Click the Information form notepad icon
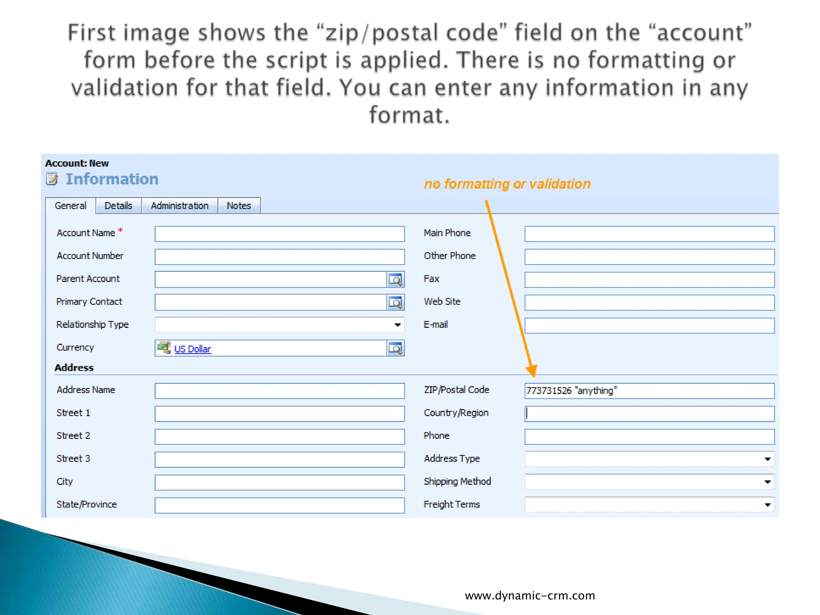This screenshot has width=820, height=615. pos(52,179)
